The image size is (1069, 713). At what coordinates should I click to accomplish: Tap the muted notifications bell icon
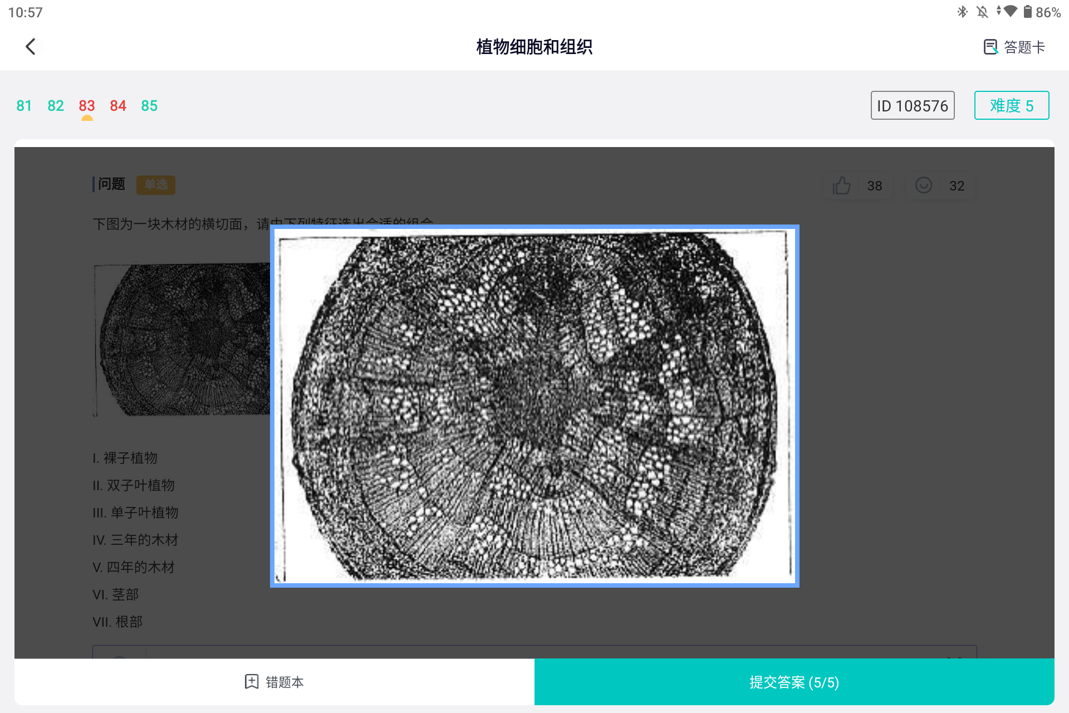tap(982, 12)
